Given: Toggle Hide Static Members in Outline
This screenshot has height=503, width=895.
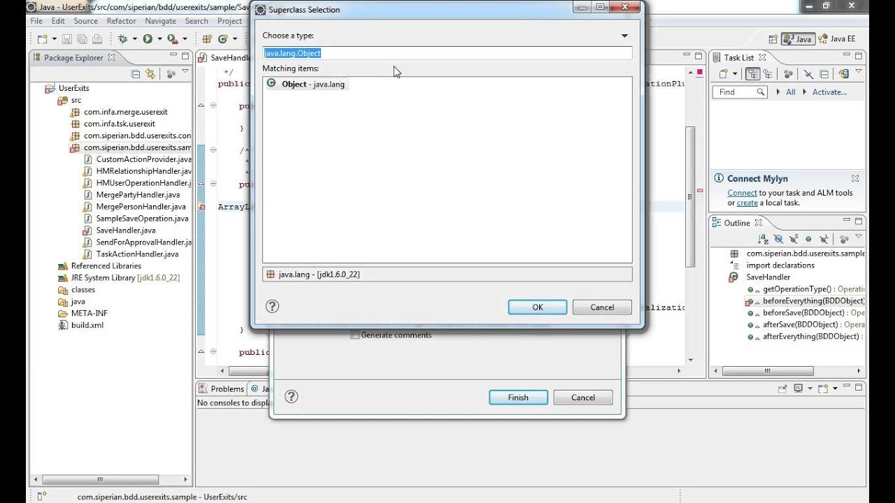Looking at the screenshot, I should click(x=794, y=240).
